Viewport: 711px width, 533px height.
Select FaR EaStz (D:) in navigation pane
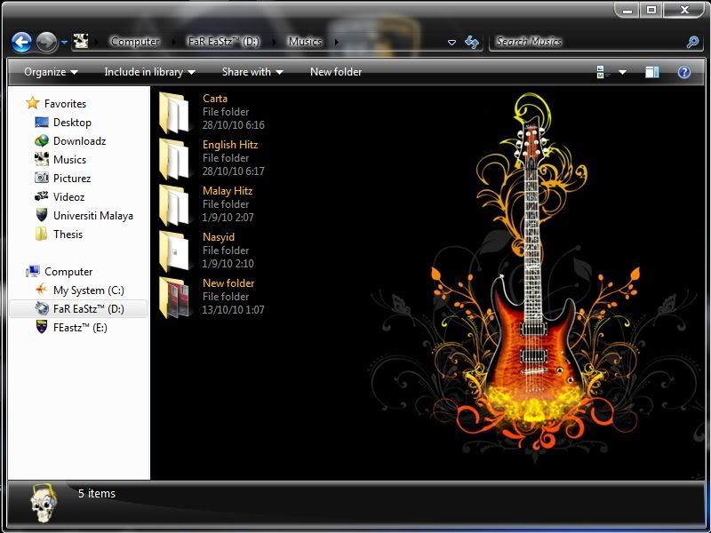coord(89,308)
